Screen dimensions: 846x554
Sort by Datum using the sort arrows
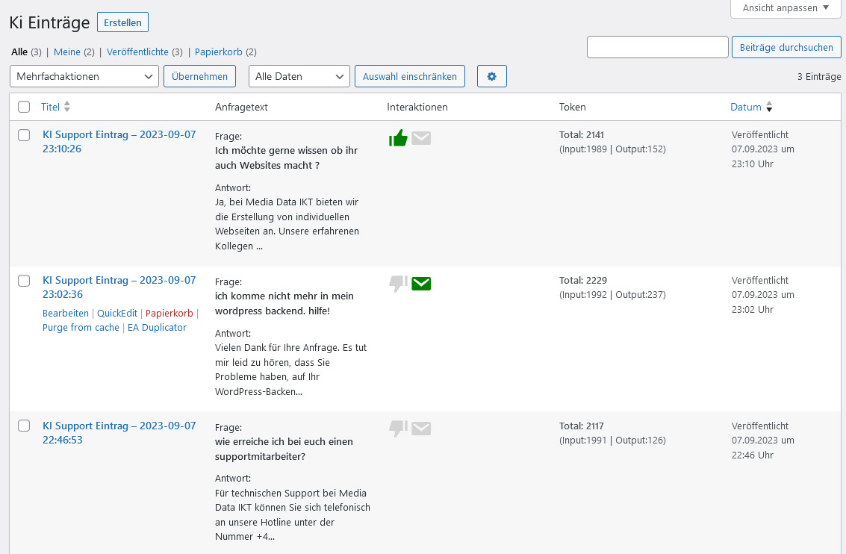769,107
